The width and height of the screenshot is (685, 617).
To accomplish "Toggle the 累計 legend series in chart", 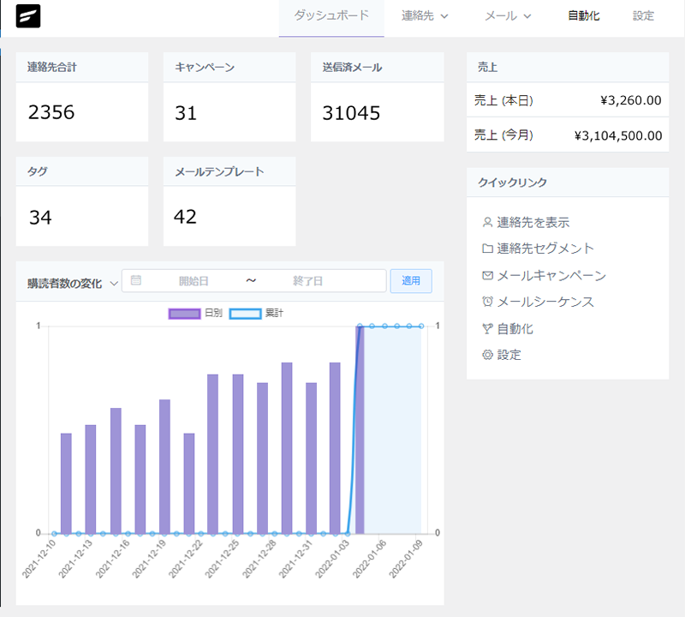I will pyautogui.click(x=256, y=313).
